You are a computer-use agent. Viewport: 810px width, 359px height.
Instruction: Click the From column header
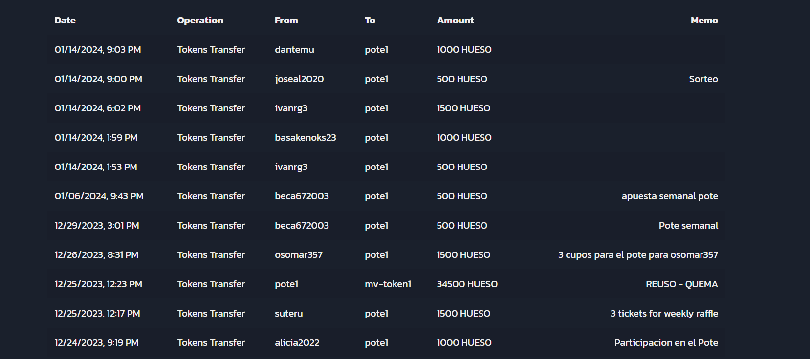pyautogui.click(x=286, y=21)
